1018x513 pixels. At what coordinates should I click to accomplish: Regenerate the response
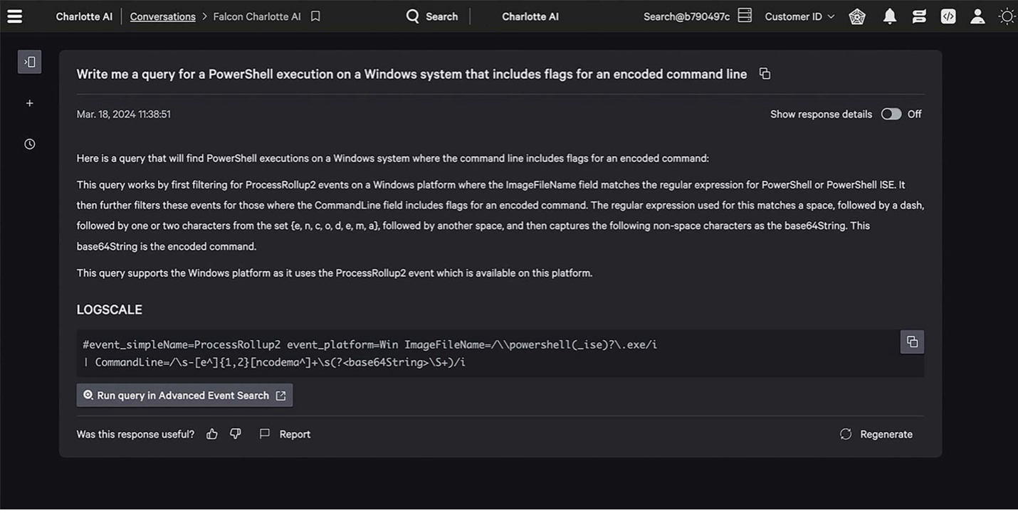(x=876, y=434)
